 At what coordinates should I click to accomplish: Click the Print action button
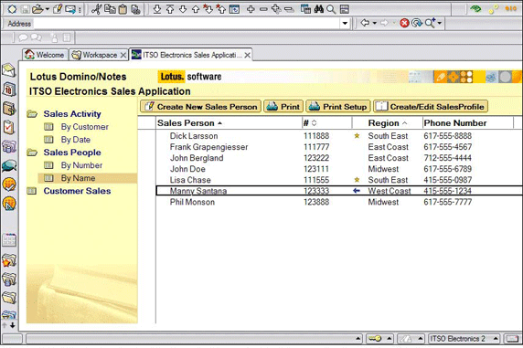pos(283,107)
